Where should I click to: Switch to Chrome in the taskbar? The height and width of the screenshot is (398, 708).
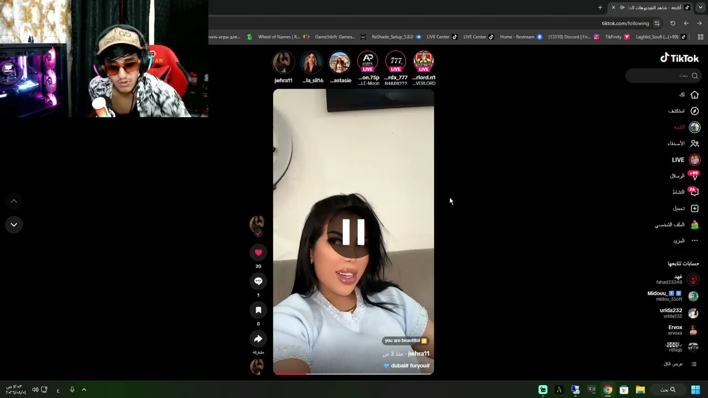point(608,390)
